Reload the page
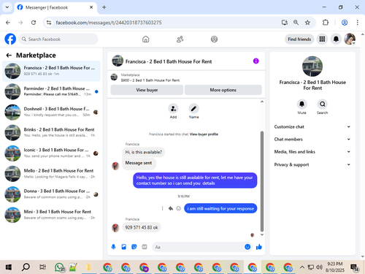This screenshot has height=274, width=365. tap(34, 23)
